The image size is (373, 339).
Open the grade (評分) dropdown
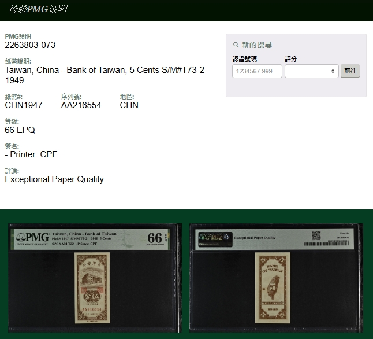pos(311,71)
